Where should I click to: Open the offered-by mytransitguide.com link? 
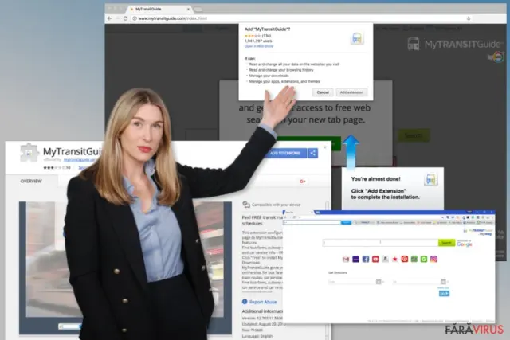tap(80, 160)
